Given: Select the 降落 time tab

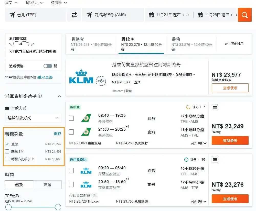Looking at the screenshot, I should coord(47,185).
